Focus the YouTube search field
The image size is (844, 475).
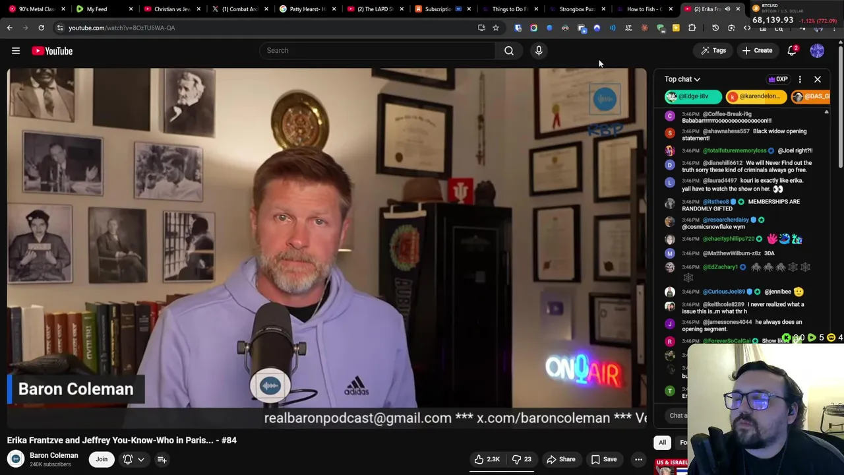pyautogui.click(x=377, y=51)
